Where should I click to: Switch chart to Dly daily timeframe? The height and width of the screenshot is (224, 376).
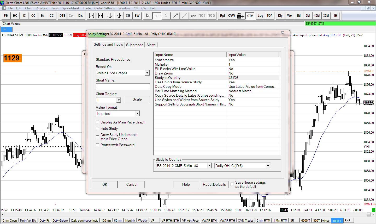coord(280,16)
